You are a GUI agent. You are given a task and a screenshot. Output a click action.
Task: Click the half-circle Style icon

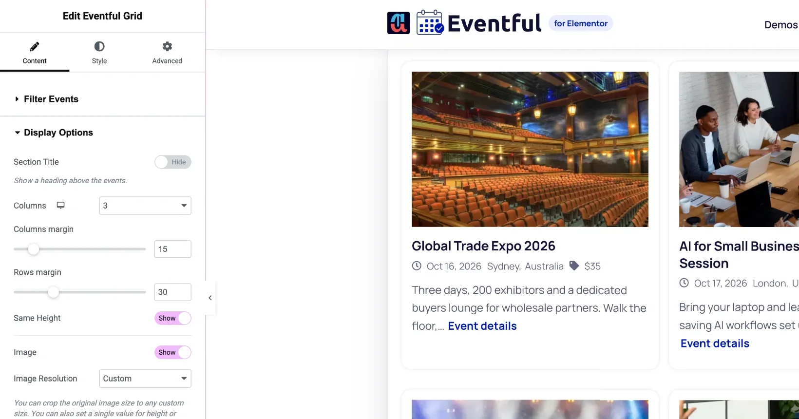pos(99,46)
